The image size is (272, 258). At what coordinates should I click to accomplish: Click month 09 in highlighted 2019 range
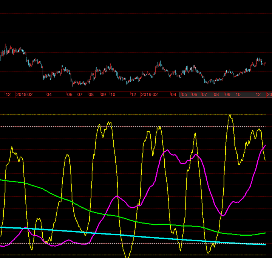[x=228, y=95]
